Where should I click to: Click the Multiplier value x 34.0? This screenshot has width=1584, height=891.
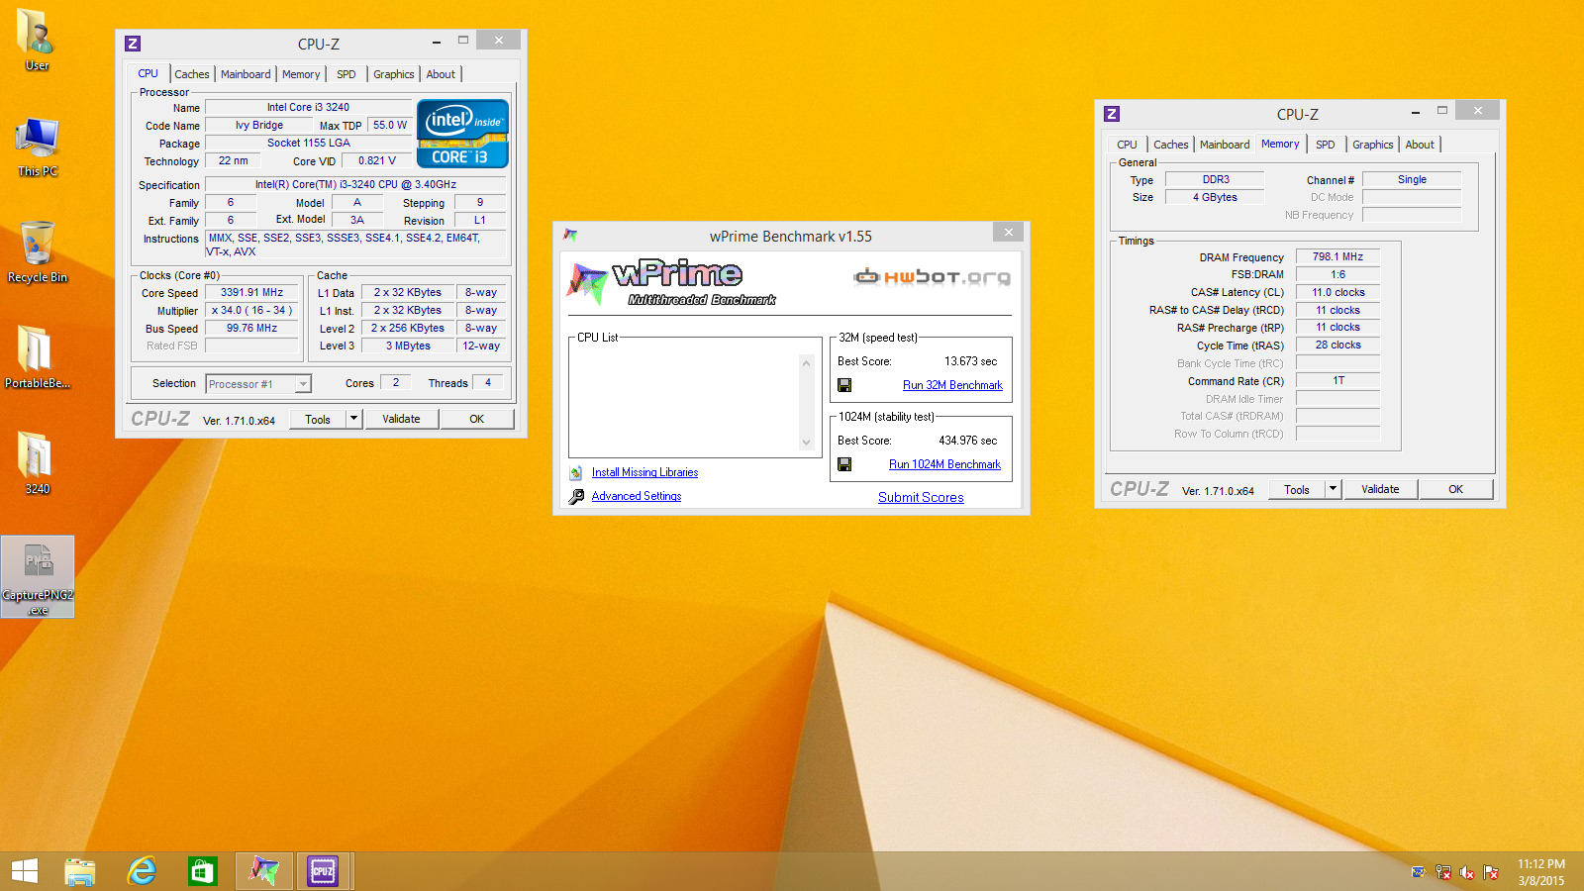(251, 311)
